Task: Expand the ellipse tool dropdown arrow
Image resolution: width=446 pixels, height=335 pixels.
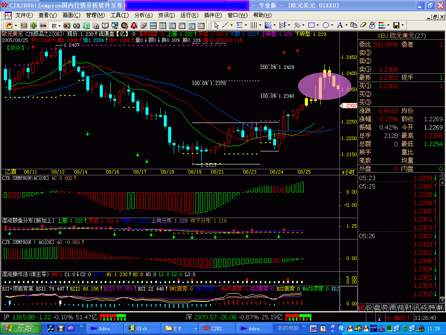Action: click(x=331, y=26)
